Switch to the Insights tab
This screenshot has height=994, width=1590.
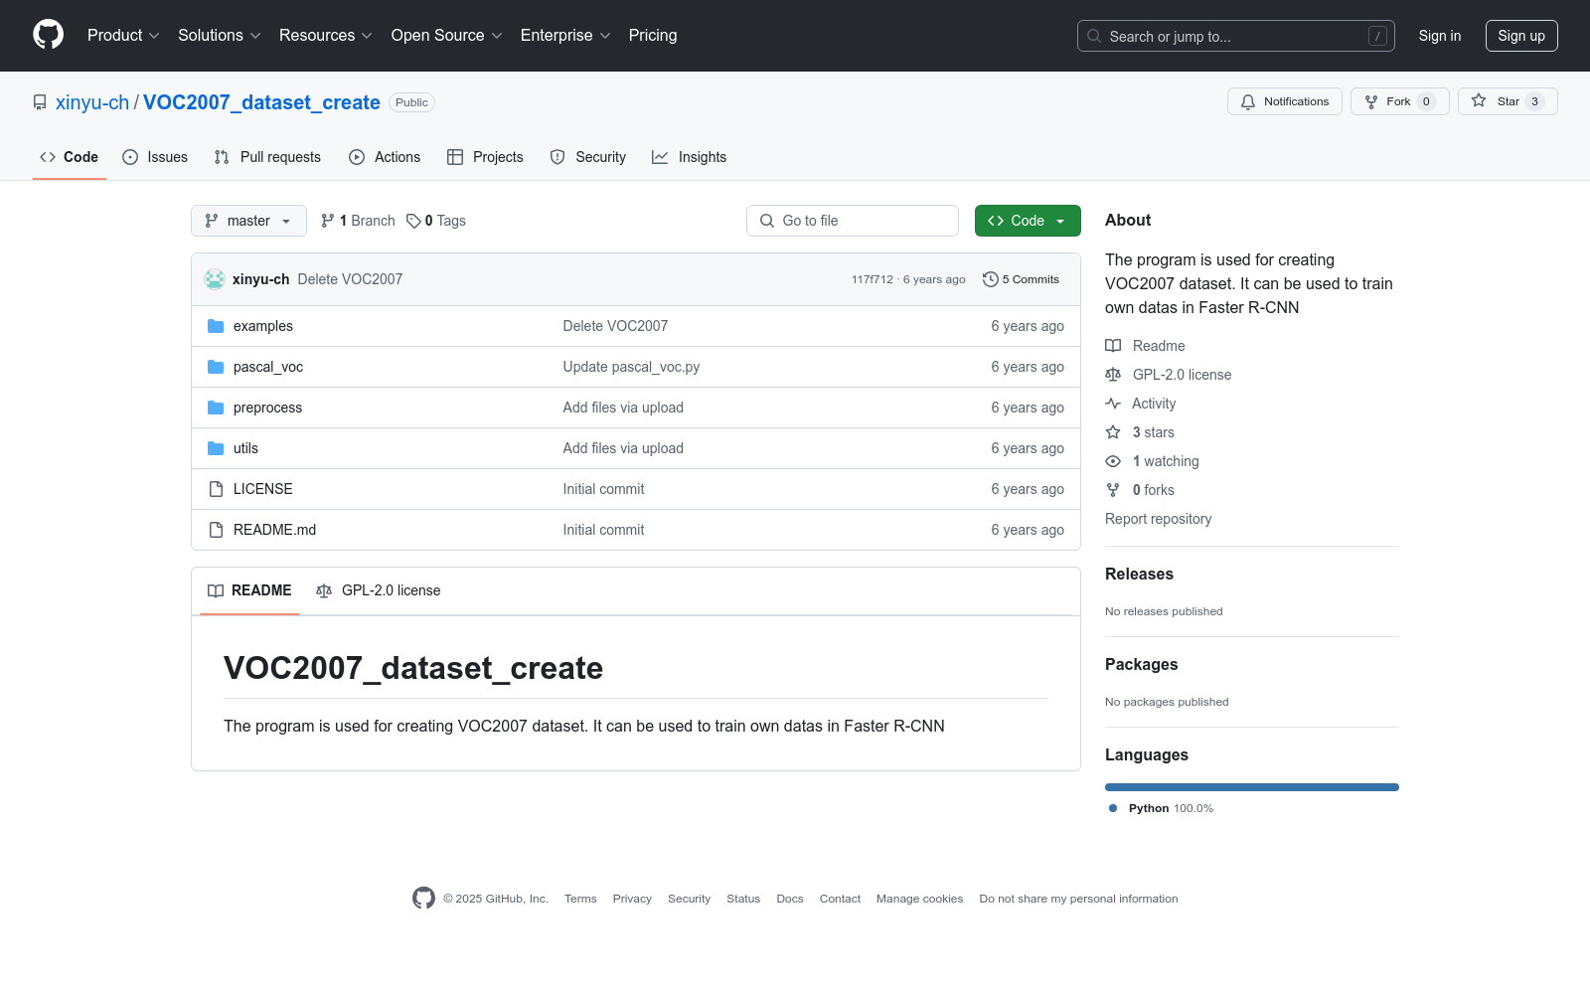(x=689, y=157)
